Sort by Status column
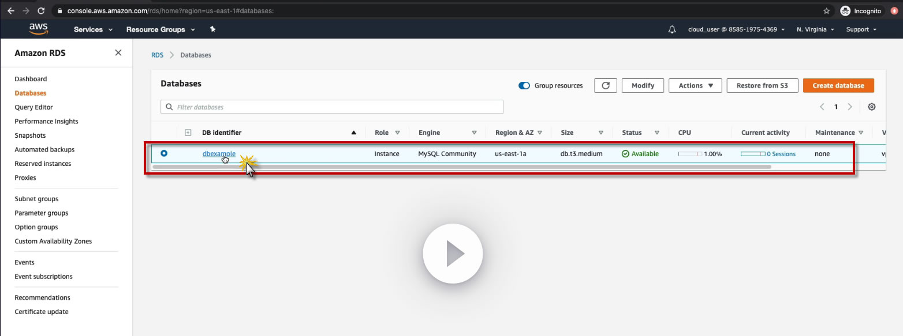This screenshot has width=903, height=336. [x=656, y=133]
